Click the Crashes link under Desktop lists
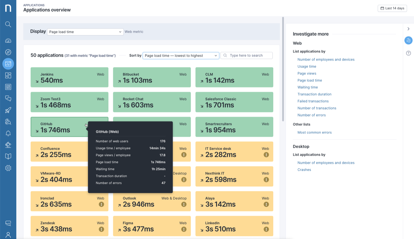This screenshot has height=239, width=414. tap(304, 170)
